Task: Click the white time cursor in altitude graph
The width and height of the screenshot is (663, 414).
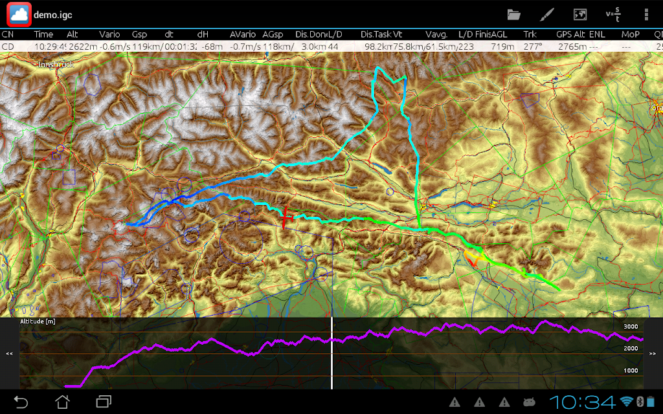Action: pos(331,353)
